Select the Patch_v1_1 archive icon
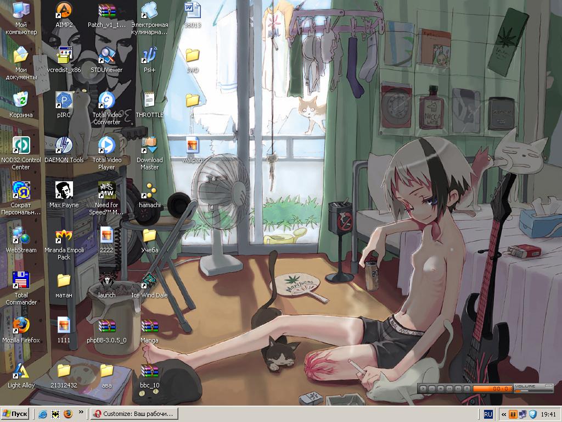The height and width of the screenshot is (422, 562). 106,15
